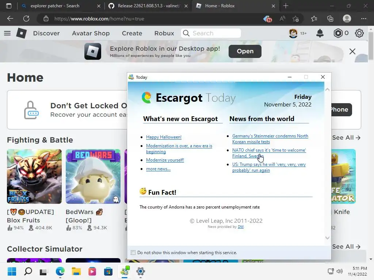The width and height of the screenshot is (374, 280).
Task: Open the Happy Halloween! link
Action: coord(164,137)
